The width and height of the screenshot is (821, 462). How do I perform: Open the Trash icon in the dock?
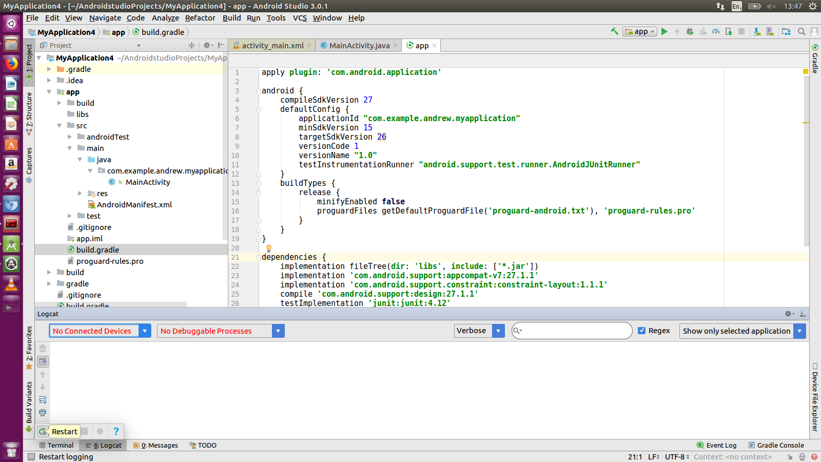pyautogui.click(x=11, y=451)
